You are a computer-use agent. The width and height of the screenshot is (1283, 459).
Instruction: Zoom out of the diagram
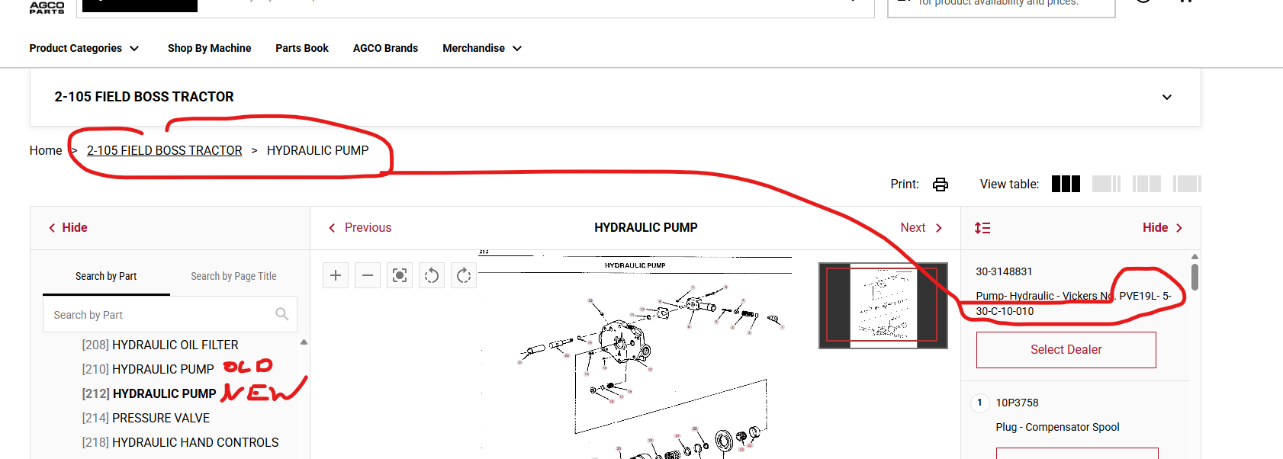coord(368,275)
